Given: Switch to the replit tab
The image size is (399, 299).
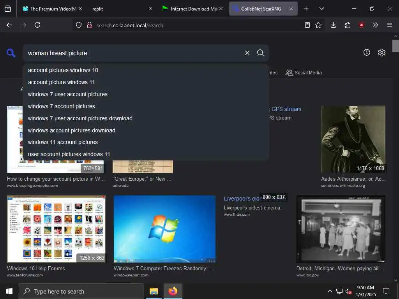Looking at the screenshot, I should [x=121, y=9].
